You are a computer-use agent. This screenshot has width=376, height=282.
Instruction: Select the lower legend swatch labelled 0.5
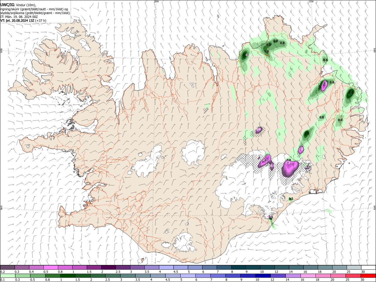37,276
